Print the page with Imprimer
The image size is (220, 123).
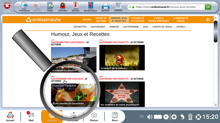tap(105, 6)
